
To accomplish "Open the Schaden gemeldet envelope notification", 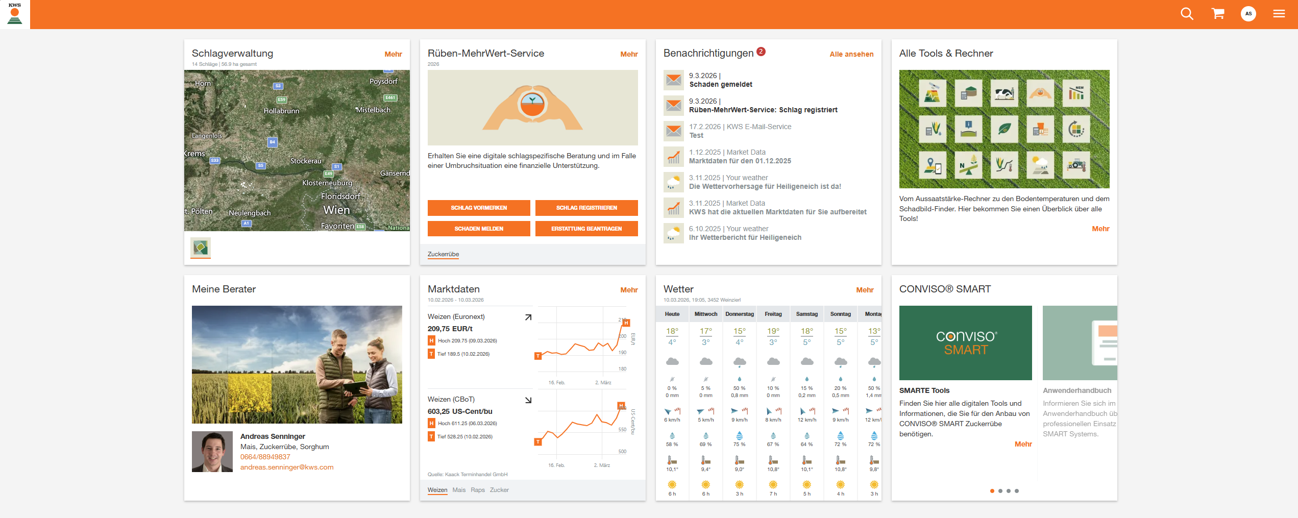I will (x=674, y=80).
